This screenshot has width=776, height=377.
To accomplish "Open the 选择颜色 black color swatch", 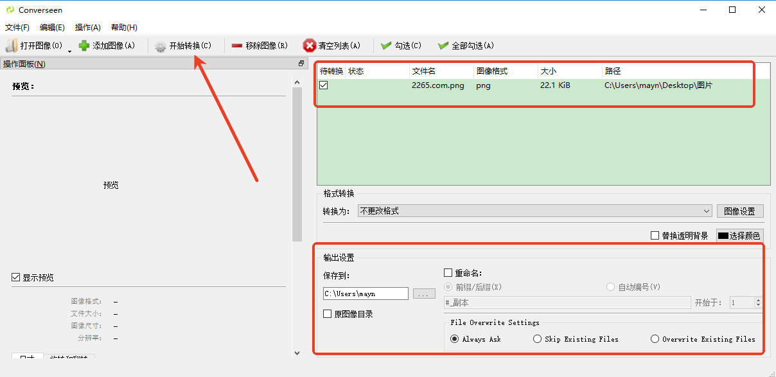I will click(x=723, y=236).
